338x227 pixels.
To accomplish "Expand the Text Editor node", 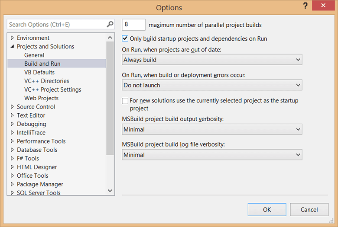I will pyautogui.click(x=12, y=115).
